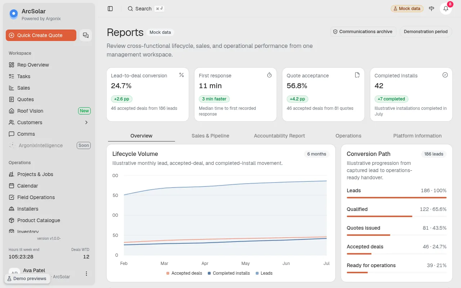Click the Tasks checklist icon

[x=12, y=76]
